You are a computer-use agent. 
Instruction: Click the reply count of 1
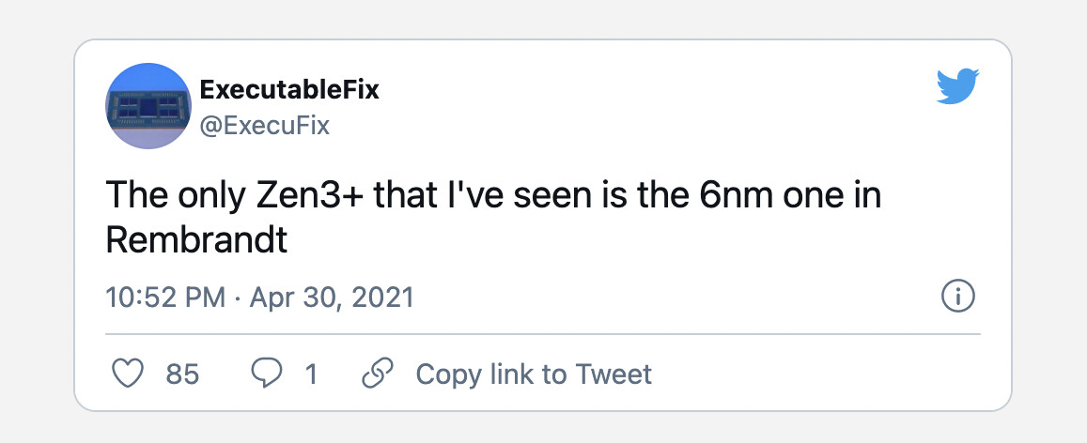311,374
